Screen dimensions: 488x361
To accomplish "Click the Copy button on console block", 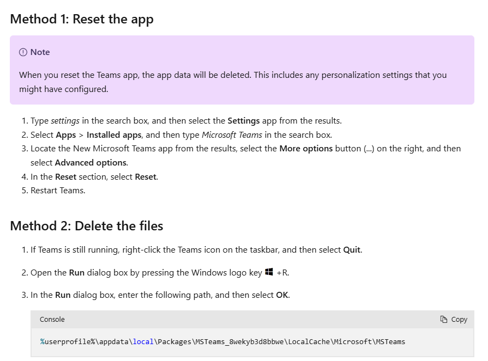I will (454, 320).
